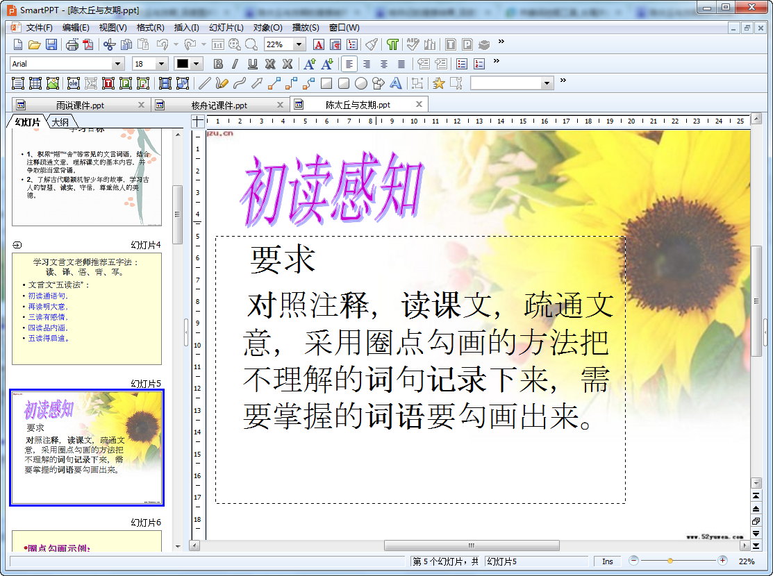Open the 幻灯片(L) menu

tap(226, 28)
